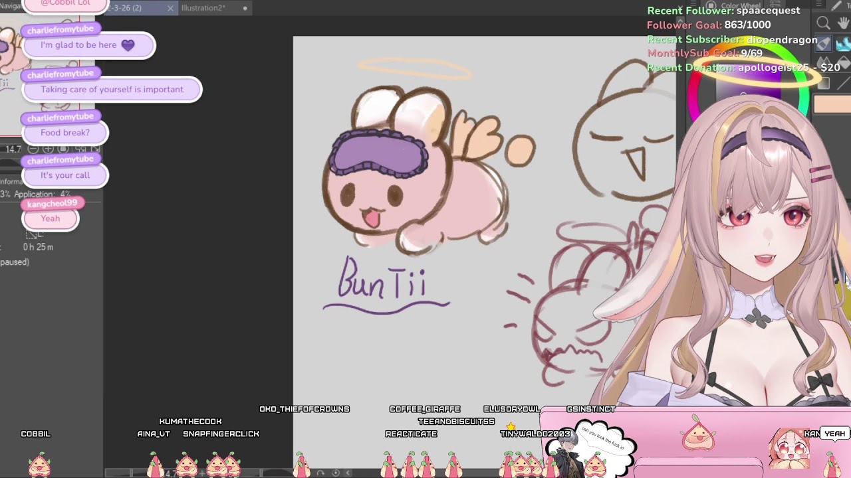The width and height of the screenshot is (851, 478).
Task: Select the Zoom magnifier tool
Action: tap(823, 23)
